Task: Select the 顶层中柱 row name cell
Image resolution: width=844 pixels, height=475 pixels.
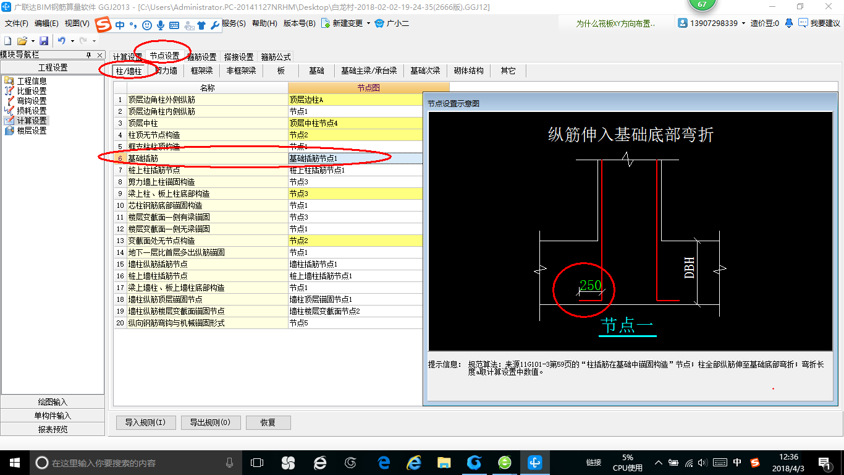Action: 208,123
